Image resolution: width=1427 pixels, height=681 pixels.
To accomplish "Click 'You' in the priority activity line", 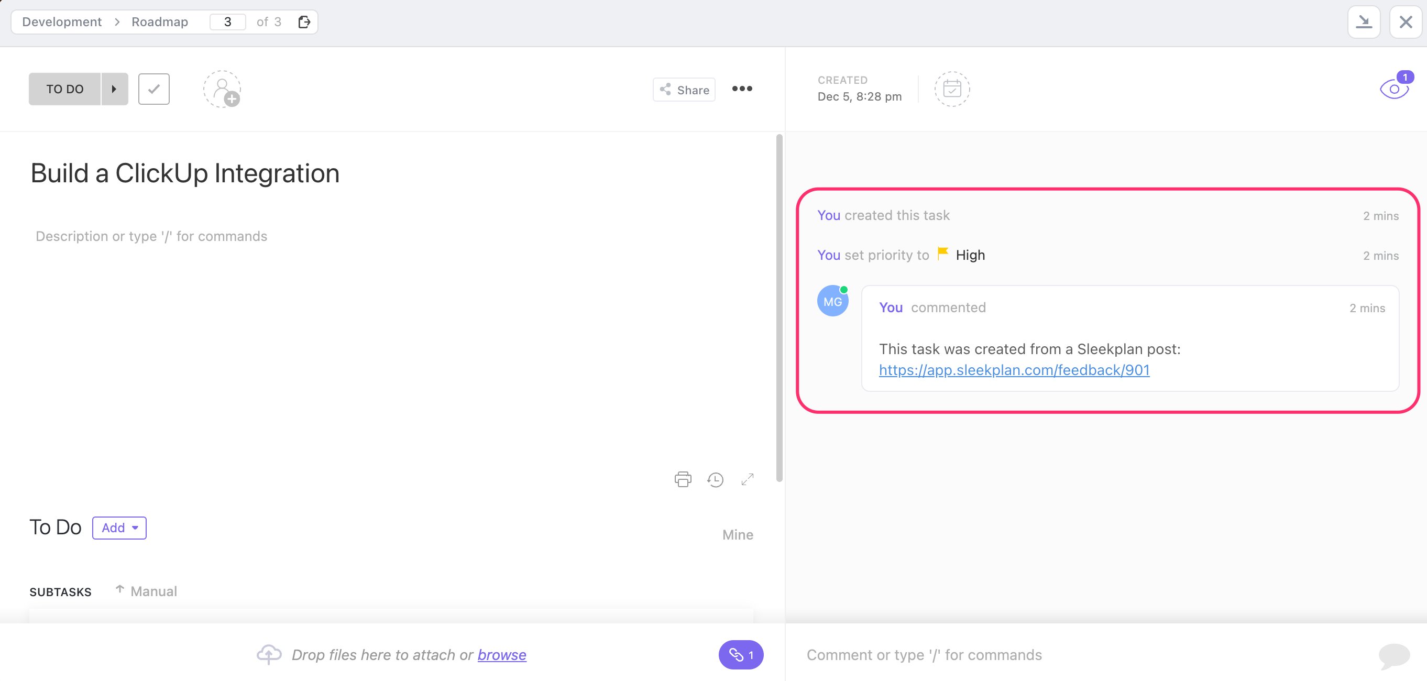I will point(829,255).
